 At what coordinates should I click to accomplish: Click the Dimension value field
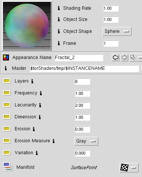click(x=82, y=117)
